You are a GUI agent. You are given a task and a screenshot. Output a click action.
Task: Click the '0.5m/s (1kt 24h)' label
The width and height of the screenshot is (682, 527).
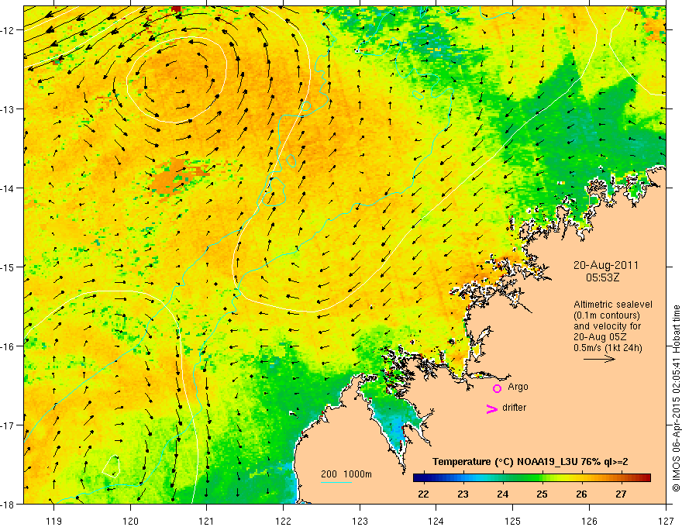608,347
